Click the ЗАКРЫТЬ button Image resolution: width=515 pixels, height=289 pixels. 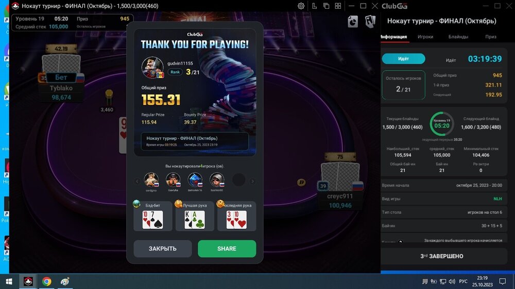click(163, 249)
